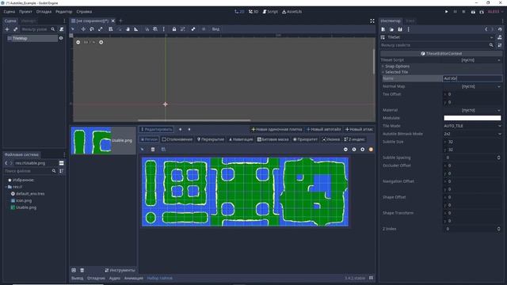Add a new node in Scene panel
The width and height of the screenshot is (507, 285).
click(x=7, y=29)
